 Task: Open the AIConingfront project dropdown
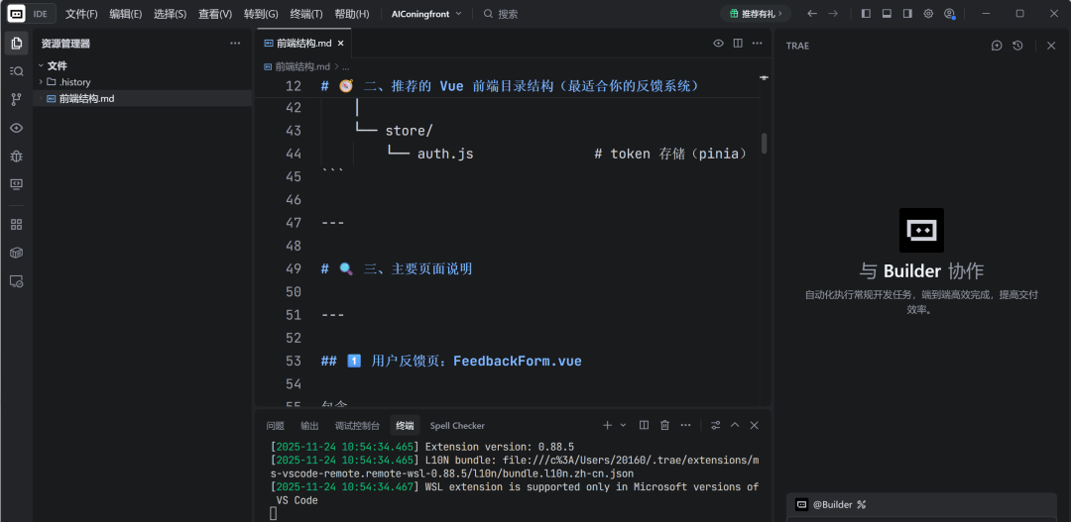(426, 14)
